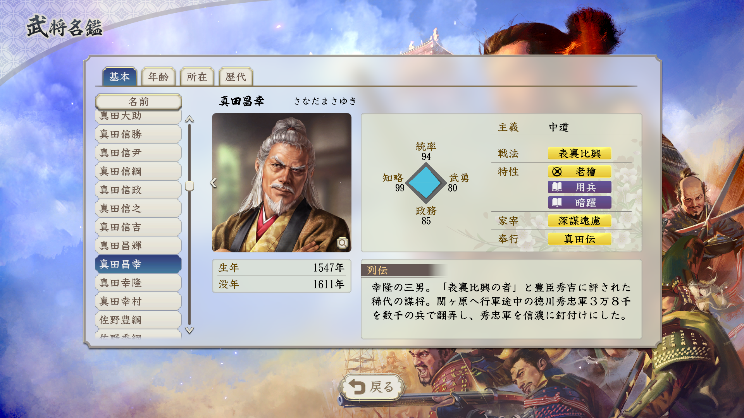The width and height of the screenshot is (744, 418).
Task: Switch to the 年齢 tab
Action: [x=158, y=77]
